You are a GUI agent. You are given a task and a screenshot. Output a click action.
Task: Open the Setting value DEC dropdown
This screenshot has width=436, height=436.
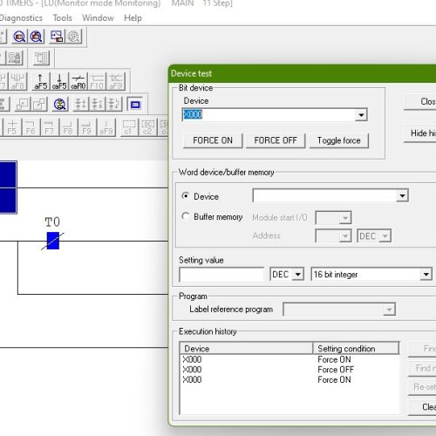[x=298, y=274]
